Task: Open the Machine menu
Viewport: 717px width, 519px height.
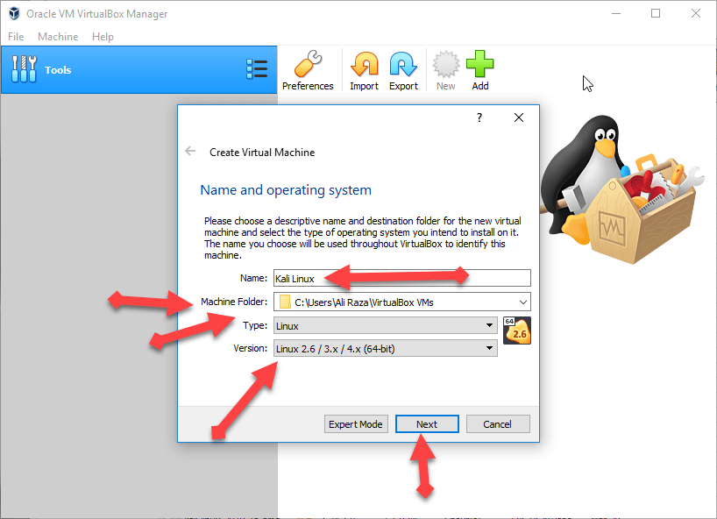Action: (58, 37)
